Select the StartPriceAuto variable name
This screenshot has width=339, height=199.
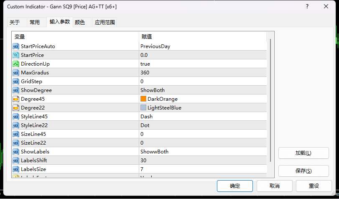[x=38, y=46]
